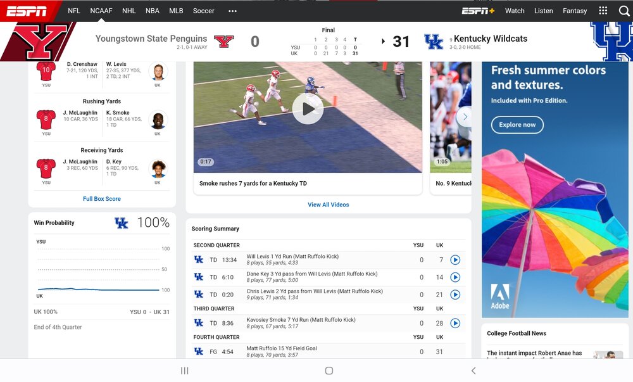Expand more sports with the ellipsis
This screenshot has width=633, height=382.
click(x=232, y=11)
